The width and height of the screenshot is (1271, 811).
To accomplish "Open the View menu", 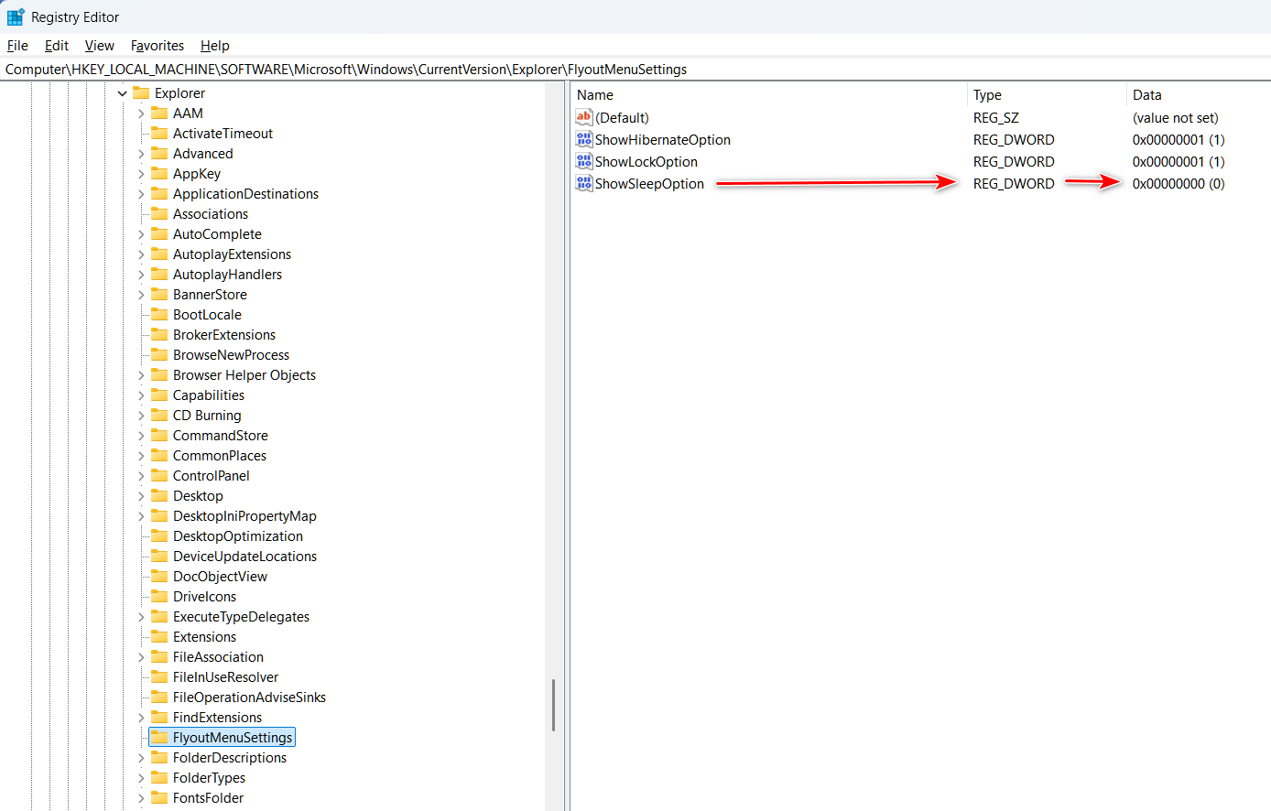I will pos(99,46).
